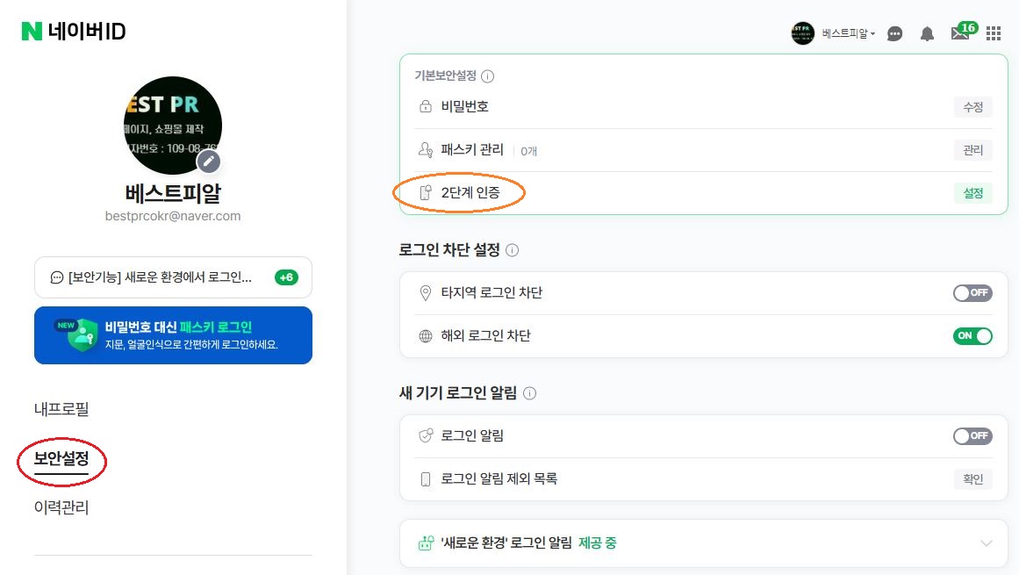Disable the 해외 로그인 차단 toggle
Viewport: 1019px width, 575px height.
coord(972,335)
